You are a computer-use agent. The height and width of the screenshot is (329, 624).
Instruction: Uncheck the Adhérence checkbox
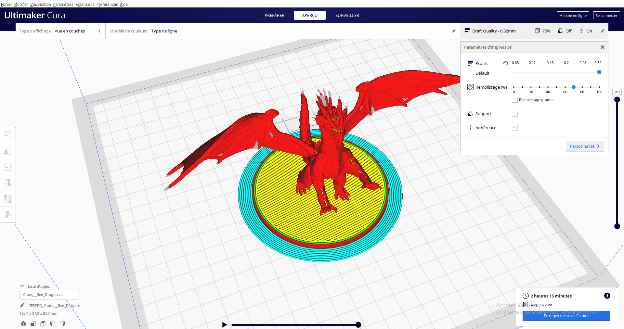click(x=515, y=128)
